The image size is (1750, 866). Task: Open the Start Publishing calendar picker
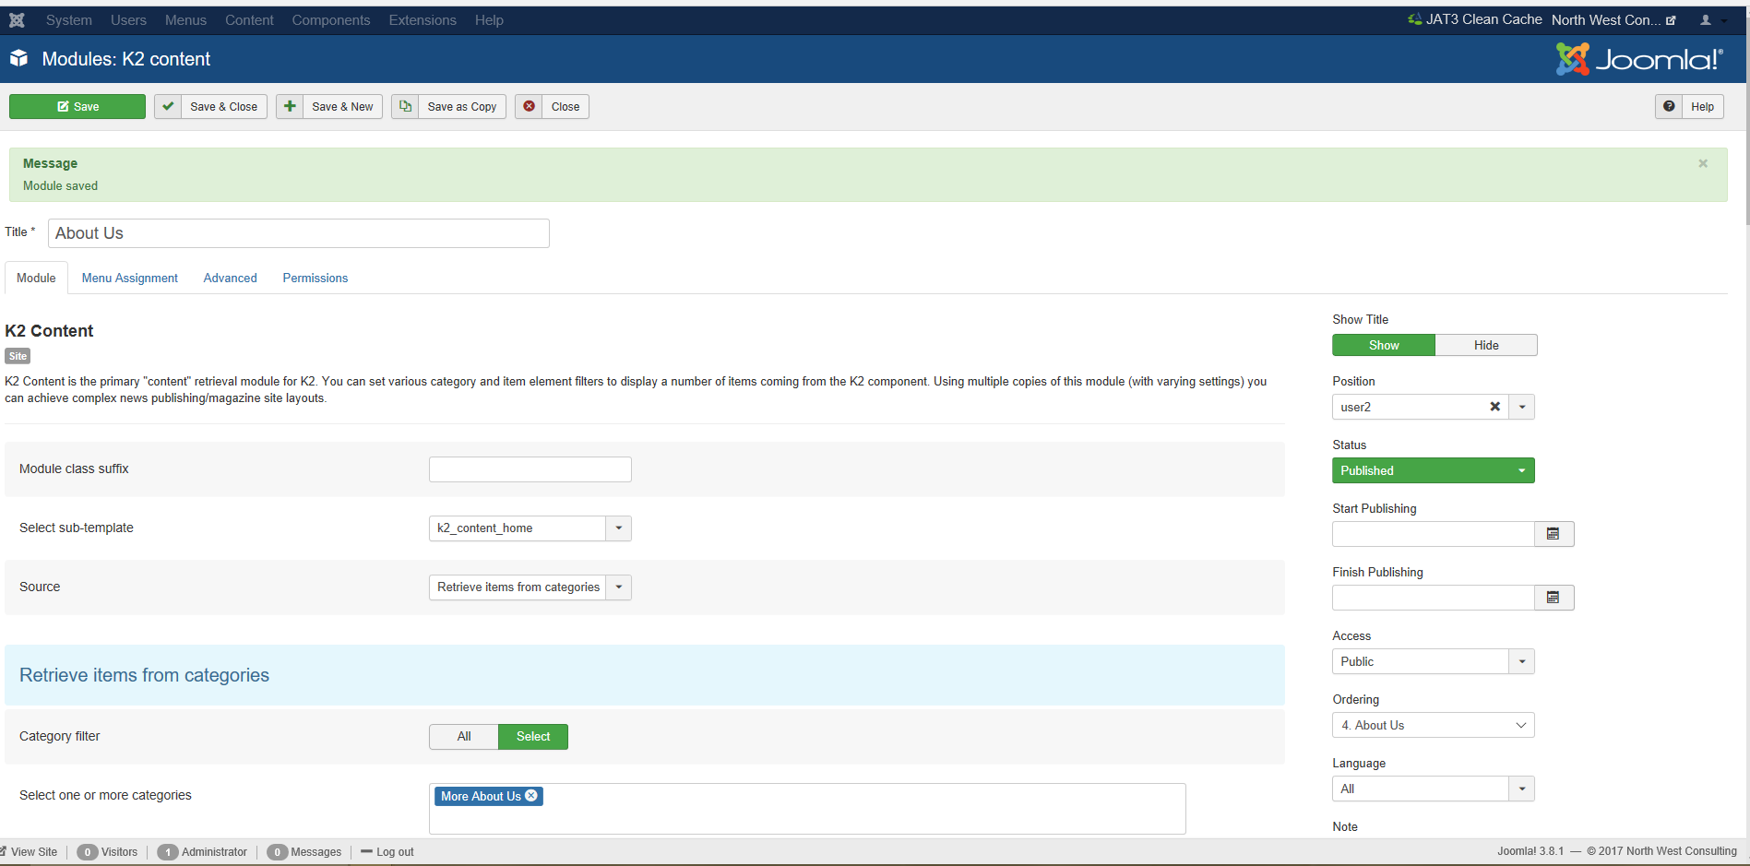point(1554,534)
